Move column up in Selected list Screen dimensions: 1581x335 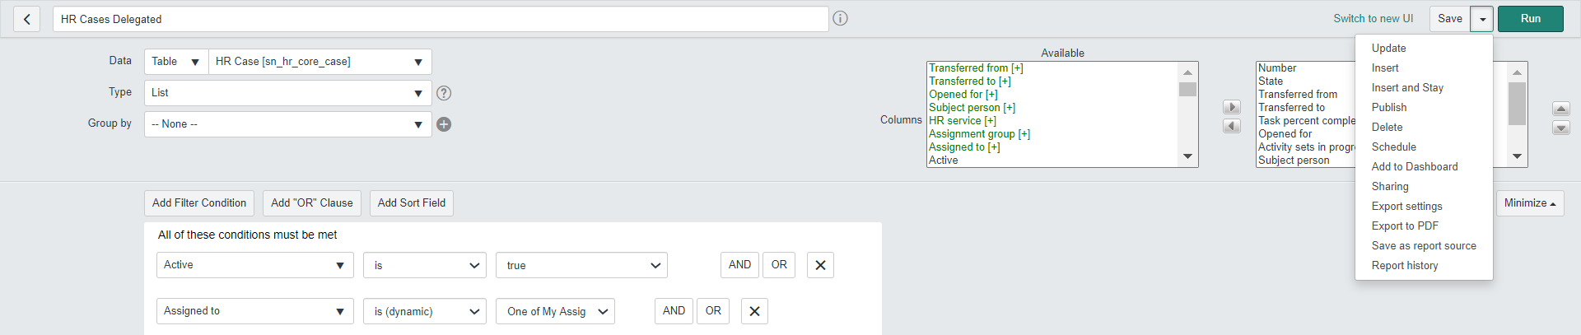pos(1560,109)
